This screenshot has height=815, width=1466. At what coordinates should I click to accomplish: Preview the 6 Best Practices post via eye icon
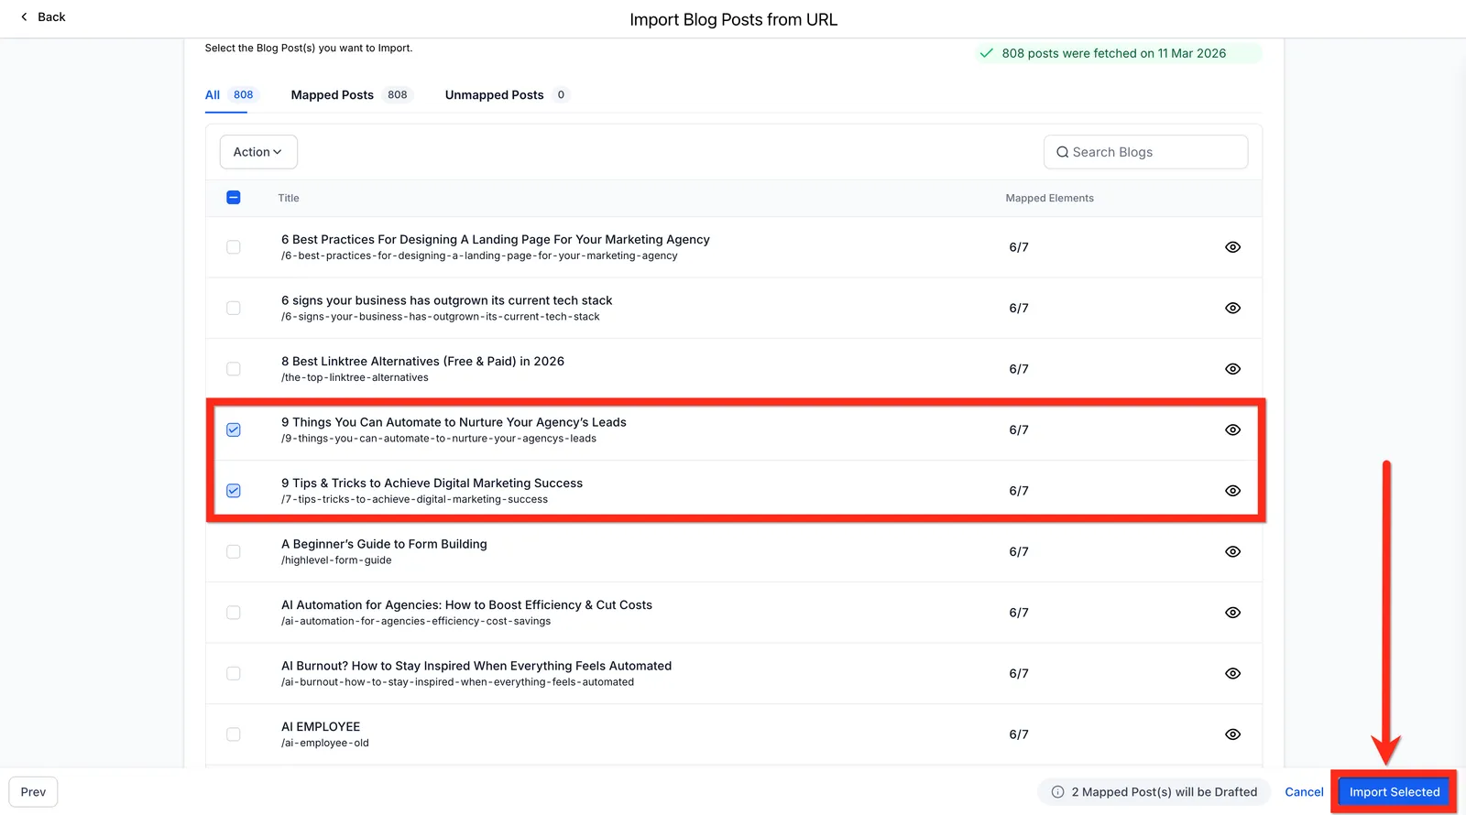coord(1232,247)
